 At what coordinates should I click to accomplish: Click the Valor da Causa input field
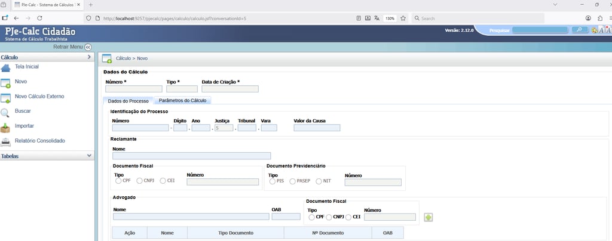point(317,128)
